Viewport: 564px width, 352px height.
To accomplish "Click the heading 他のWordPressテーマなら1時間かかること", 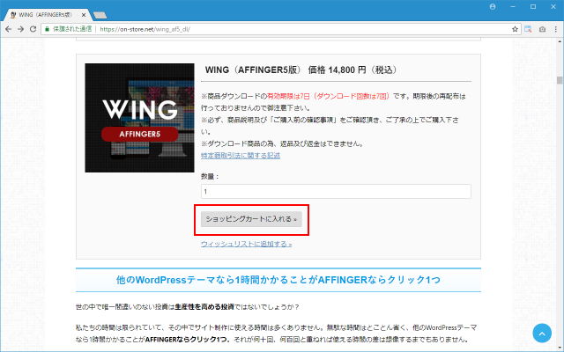I will pyautogui.click(x=278, y=280).
